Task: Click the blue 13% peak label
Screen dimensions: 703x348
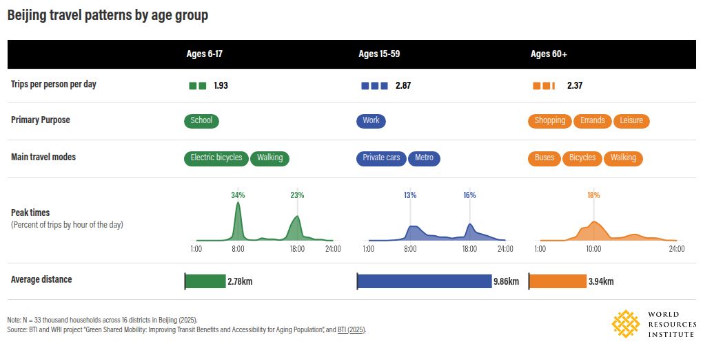Action: click(410, 195)
